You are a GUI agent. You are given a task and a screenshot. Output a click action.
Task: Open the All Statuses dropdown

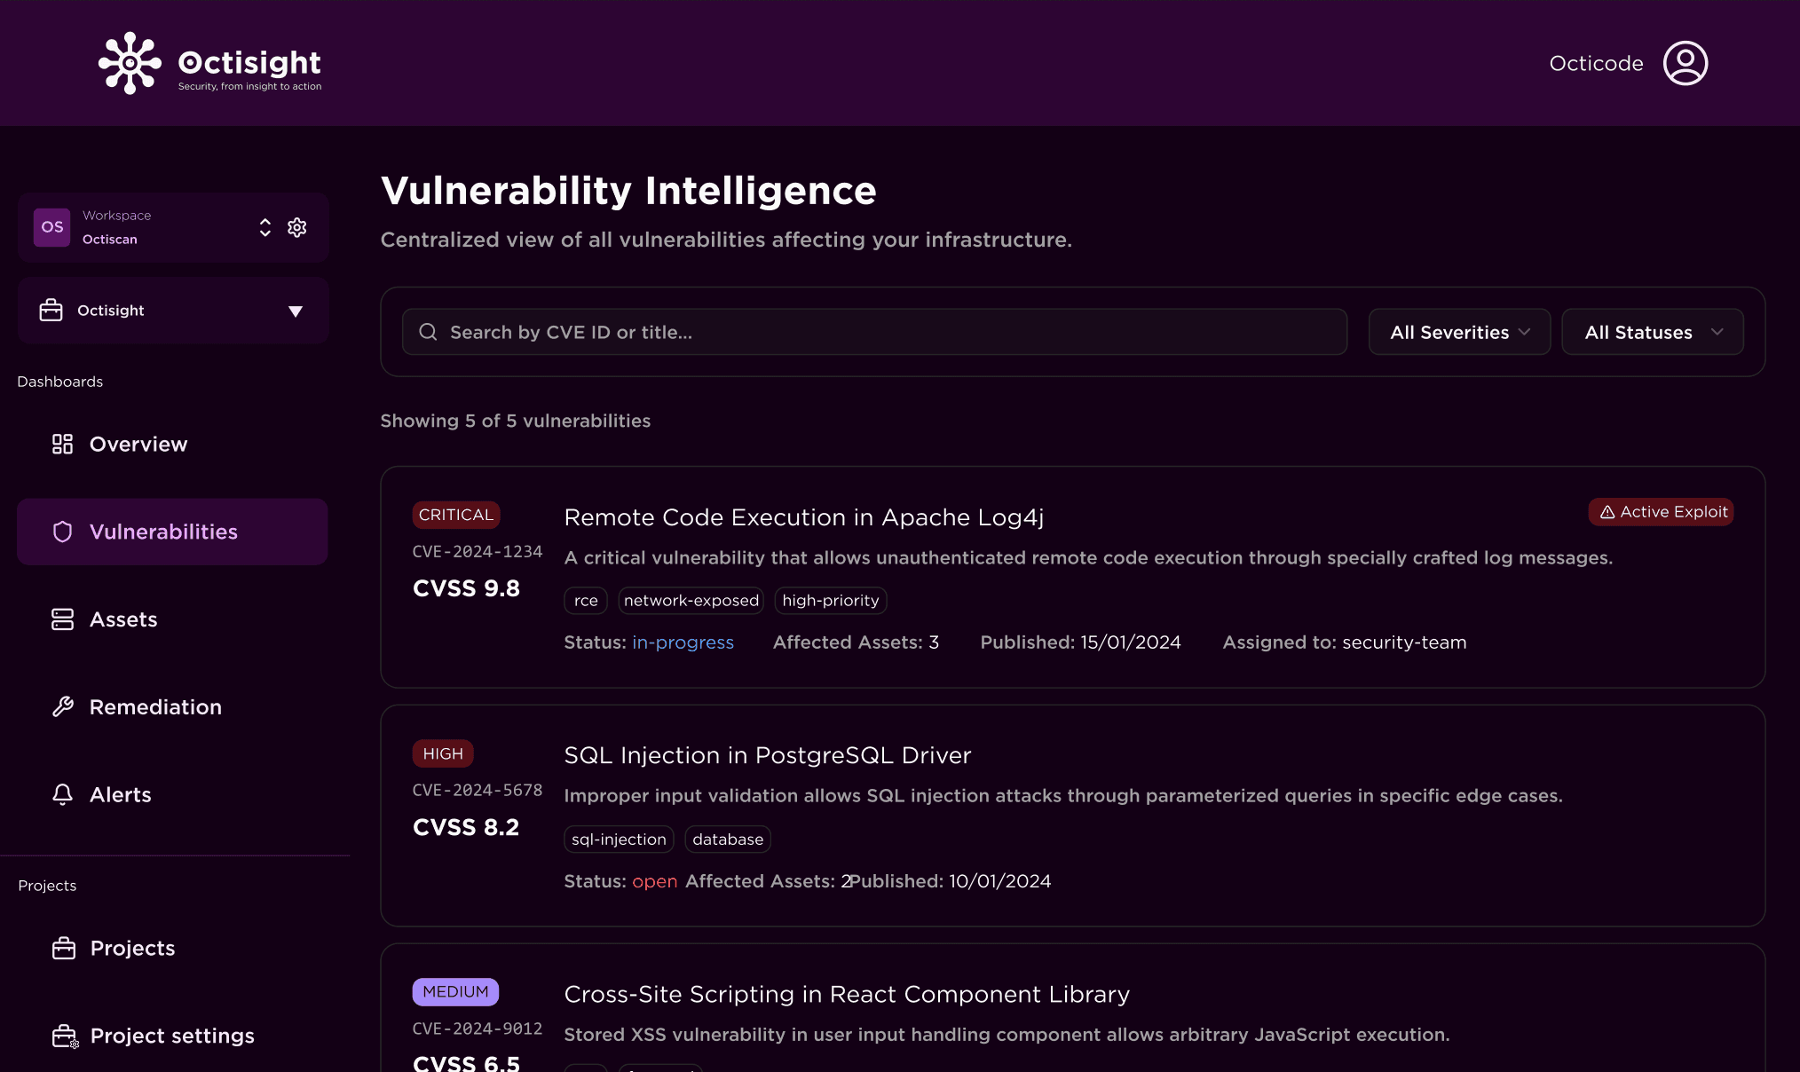pyautogui.click(x=1652, y=332)
